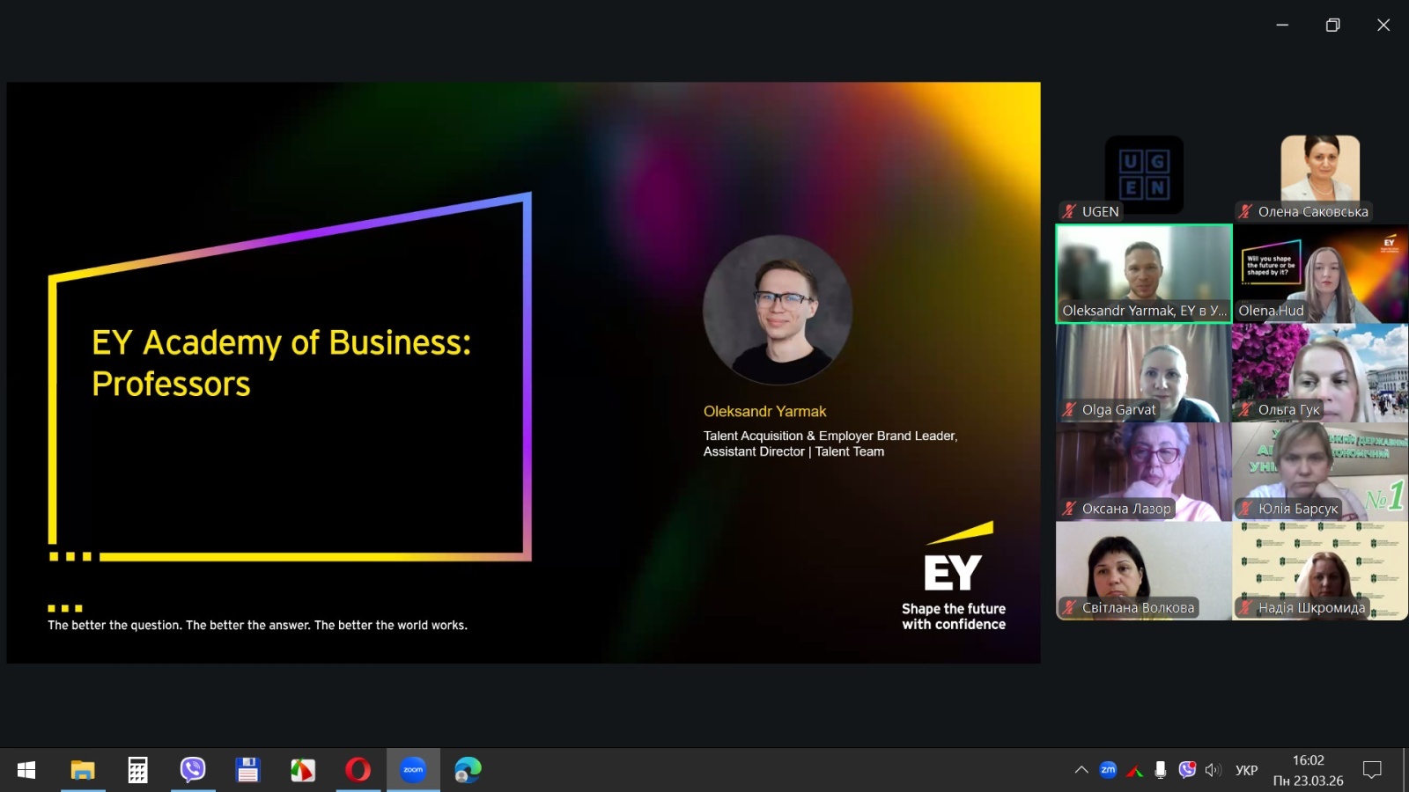Restore down the Zoom meeting window

[1332, 25]
